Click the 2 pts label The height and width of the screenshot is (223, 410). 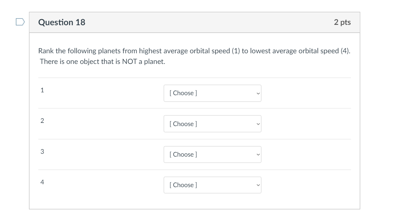click(342, 22)
